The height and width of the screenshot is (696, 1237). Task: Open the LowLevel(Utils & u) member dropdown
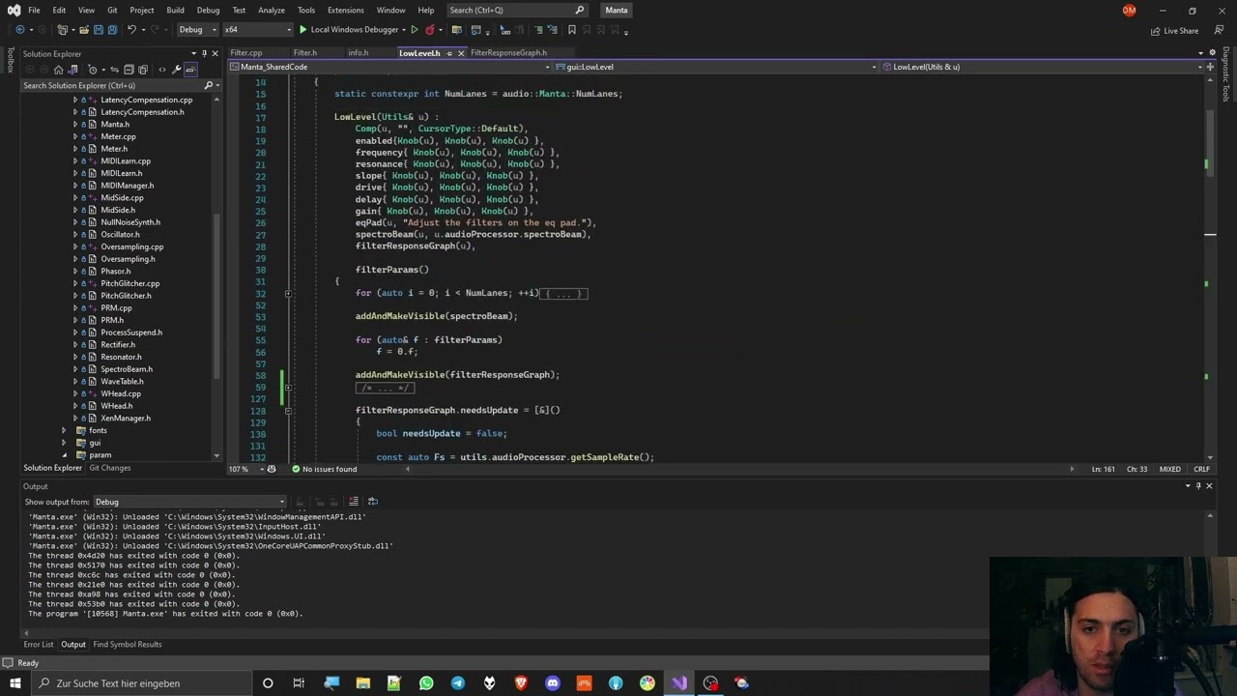click(x=1044, y=67)
